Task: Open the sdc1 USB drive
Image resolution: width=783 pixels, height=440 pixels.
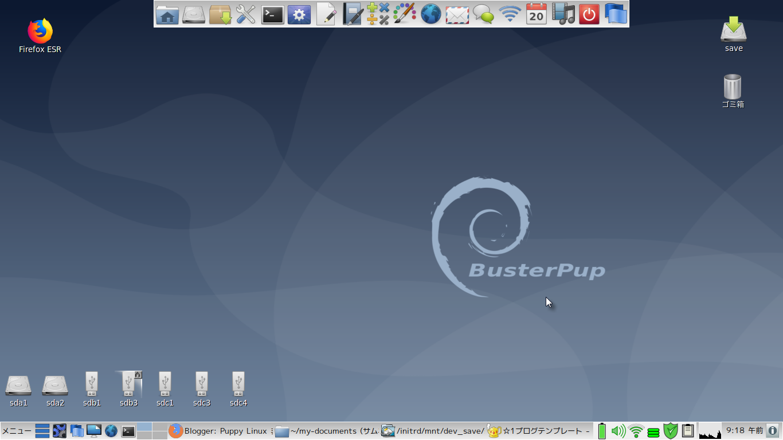Action: click(x=165, y=390)
